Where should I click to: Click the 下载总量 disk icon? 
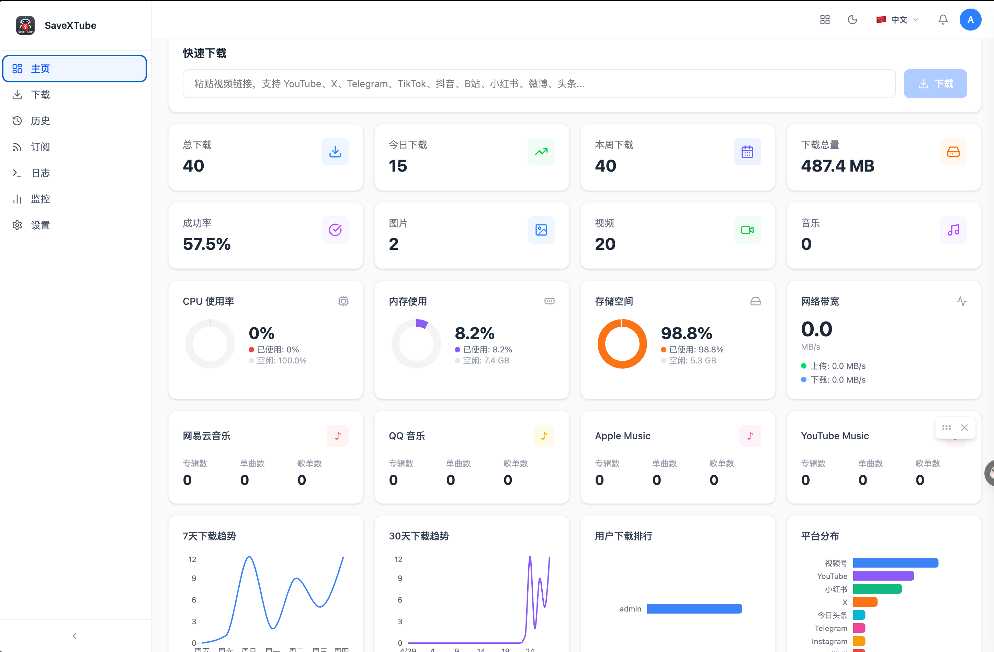pos(953,151)
